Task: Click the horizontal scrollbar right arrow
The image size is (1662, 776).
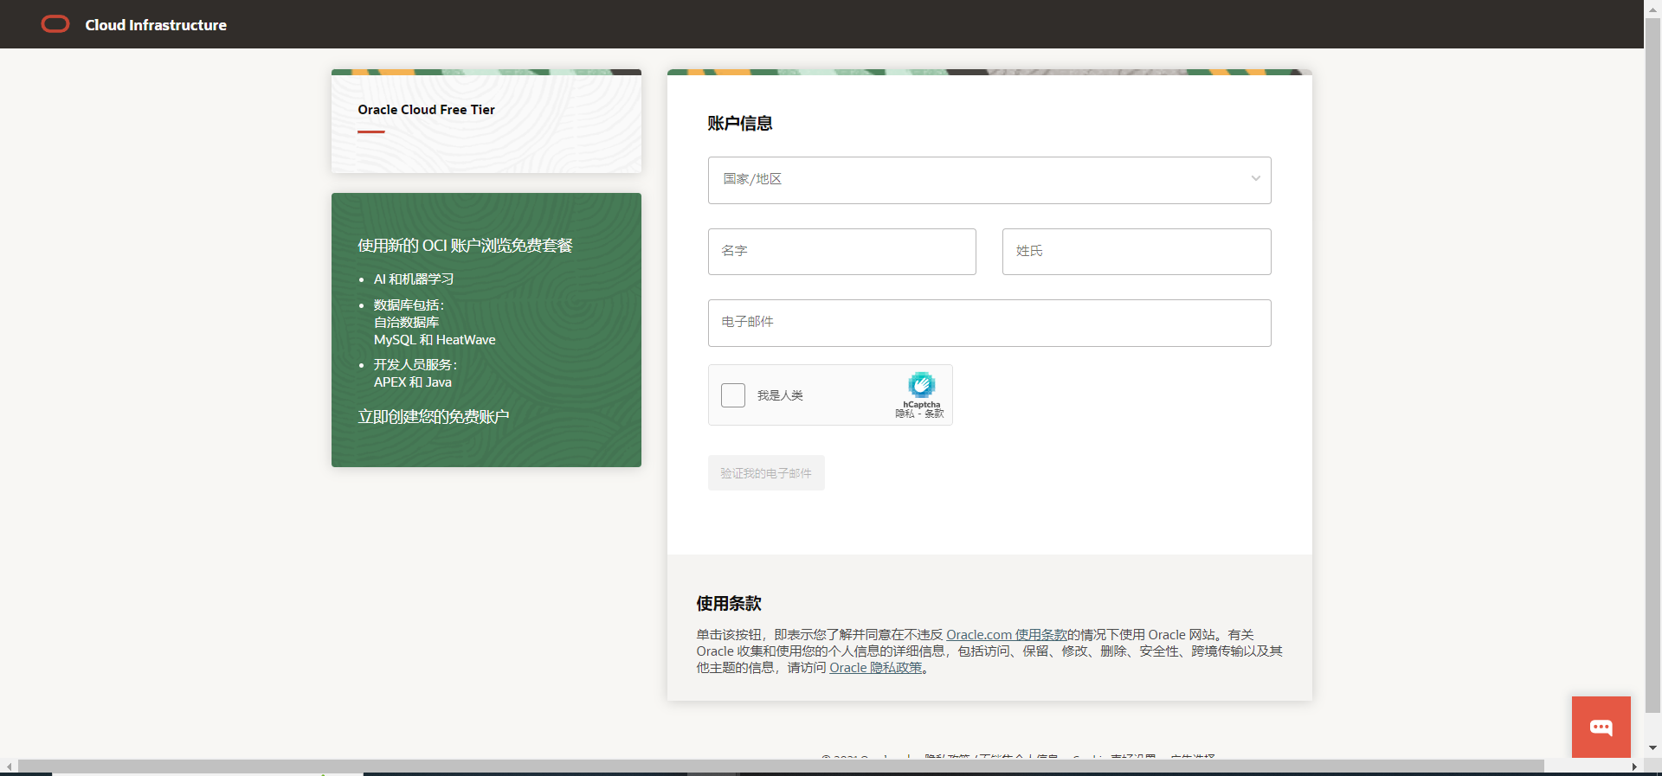Action: 1634,767
